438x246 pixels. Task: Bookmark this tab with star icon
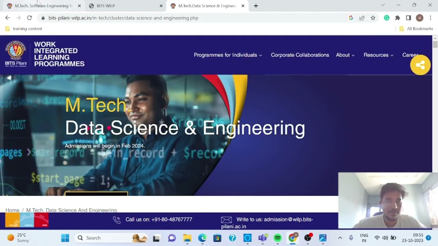(x=373, y=18)
